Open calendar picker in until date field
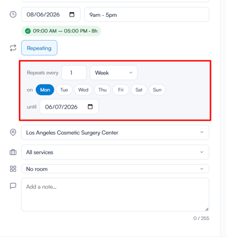226x238 pixels. coord(90,106)
